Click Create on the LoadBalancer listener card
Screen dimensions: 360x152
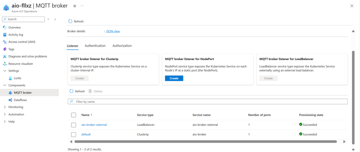point(268,78)
